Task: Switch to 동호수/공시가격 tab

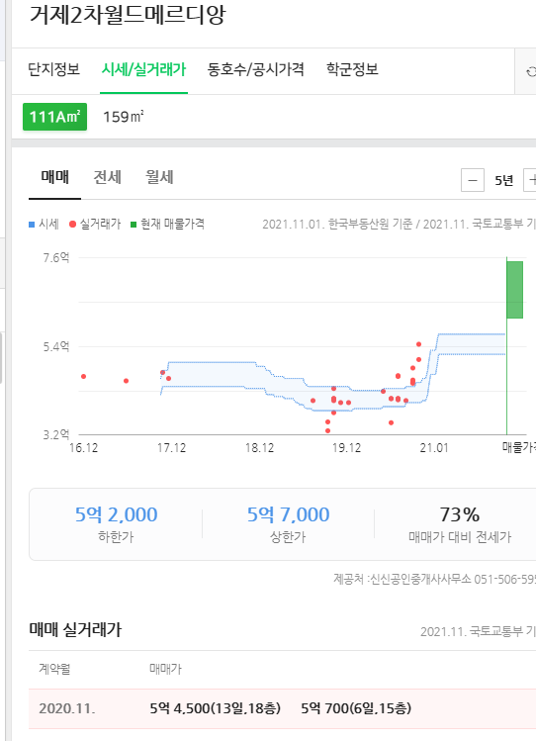Action: click(x=255, y=69)
